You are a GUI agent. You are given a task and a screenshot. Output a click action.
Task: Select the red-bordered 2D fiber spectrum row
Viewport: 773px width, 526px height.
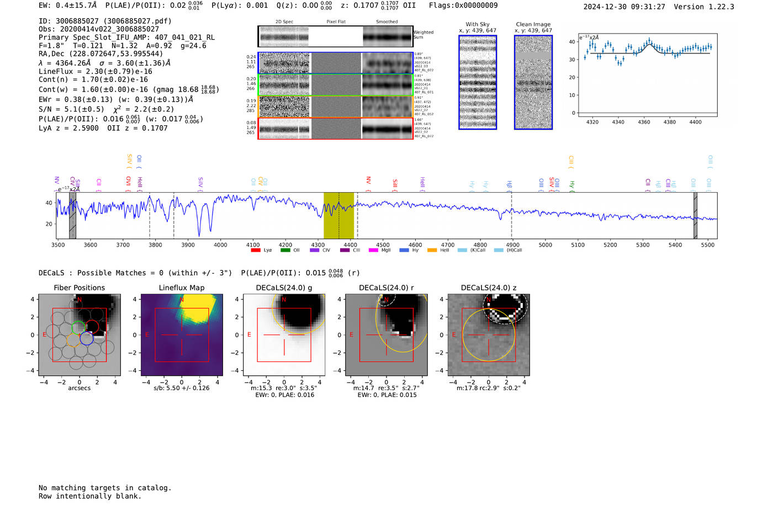335,129
